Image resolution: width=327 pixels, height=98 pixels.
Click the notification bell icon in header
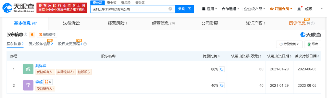pyautogui.click(x=299, y=9)
